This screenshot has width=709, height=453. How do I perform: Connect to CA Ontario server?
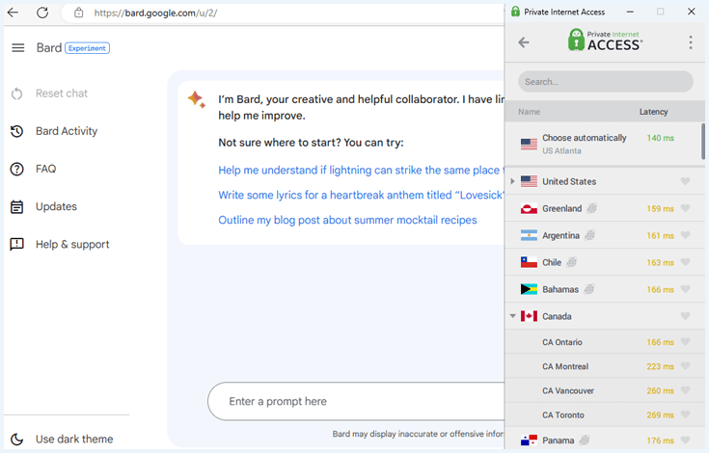click(605, 342)
